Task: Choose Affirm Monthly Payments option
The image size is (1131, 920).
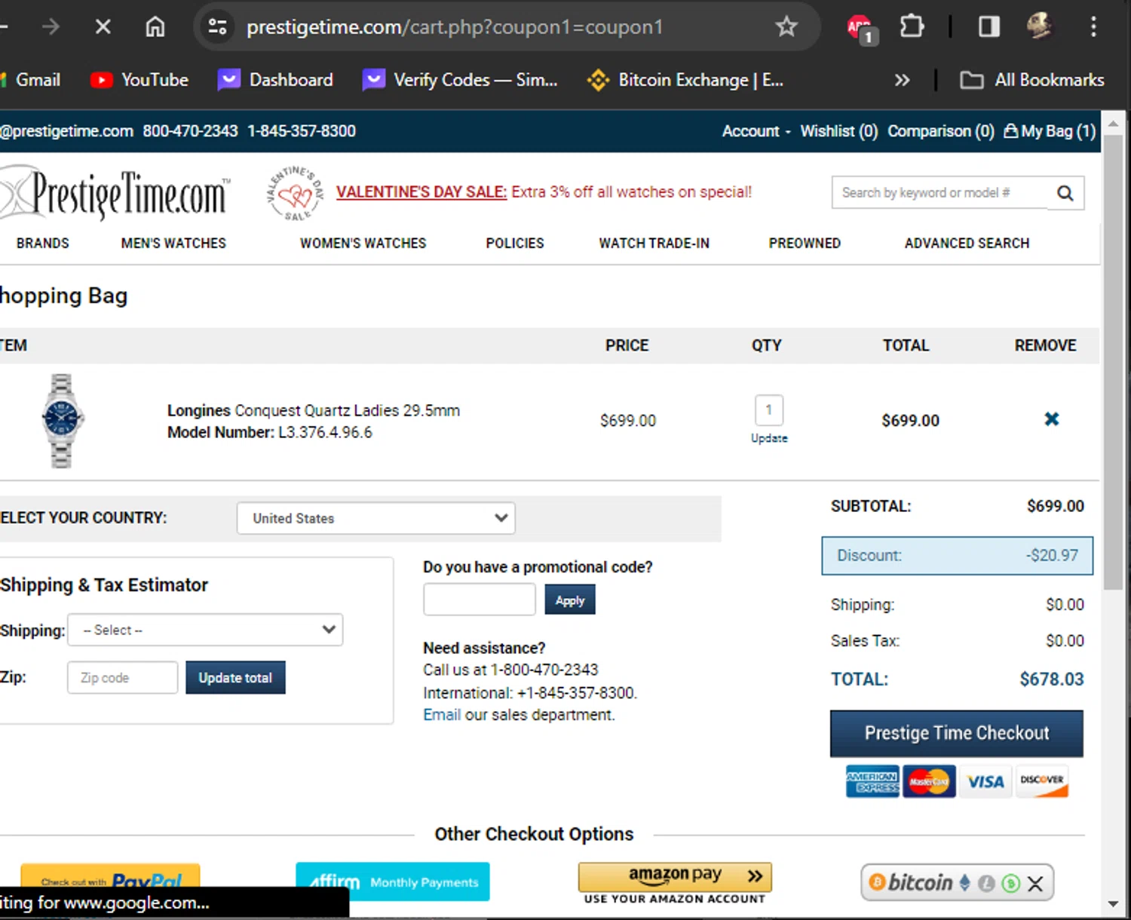Action: [393, 882]
